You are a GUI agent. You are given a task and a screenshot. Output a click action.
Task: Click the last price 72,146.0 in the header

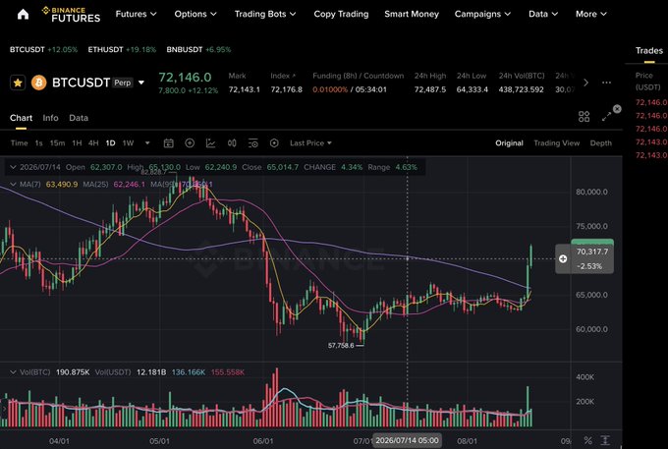point(185,77)
